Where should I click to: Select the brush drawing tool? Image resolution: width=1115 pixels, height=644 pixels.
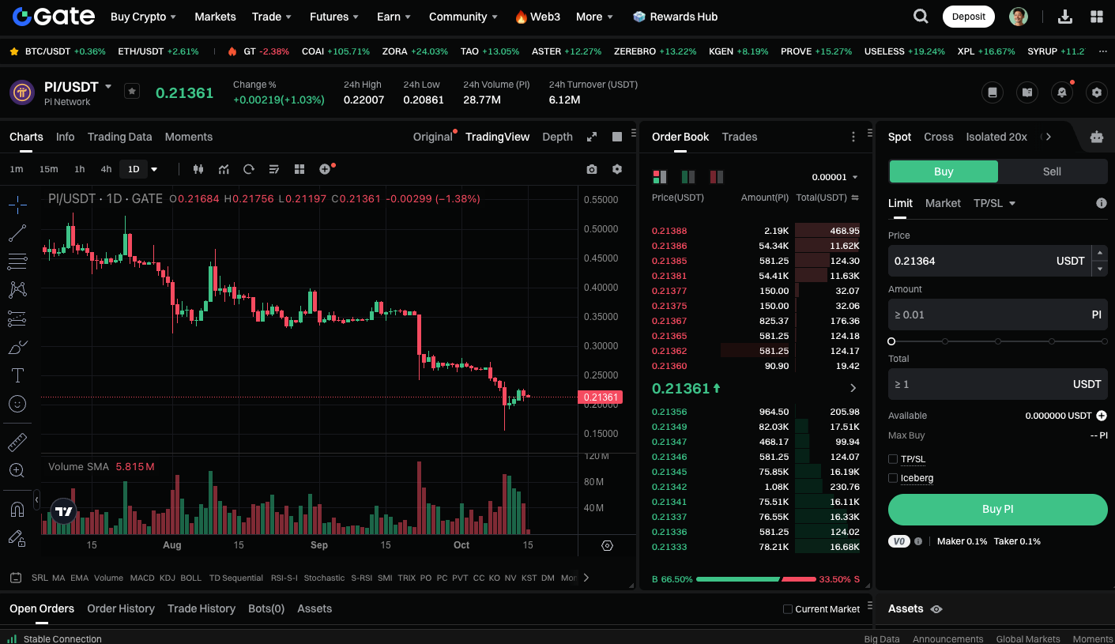pos(17,347)
